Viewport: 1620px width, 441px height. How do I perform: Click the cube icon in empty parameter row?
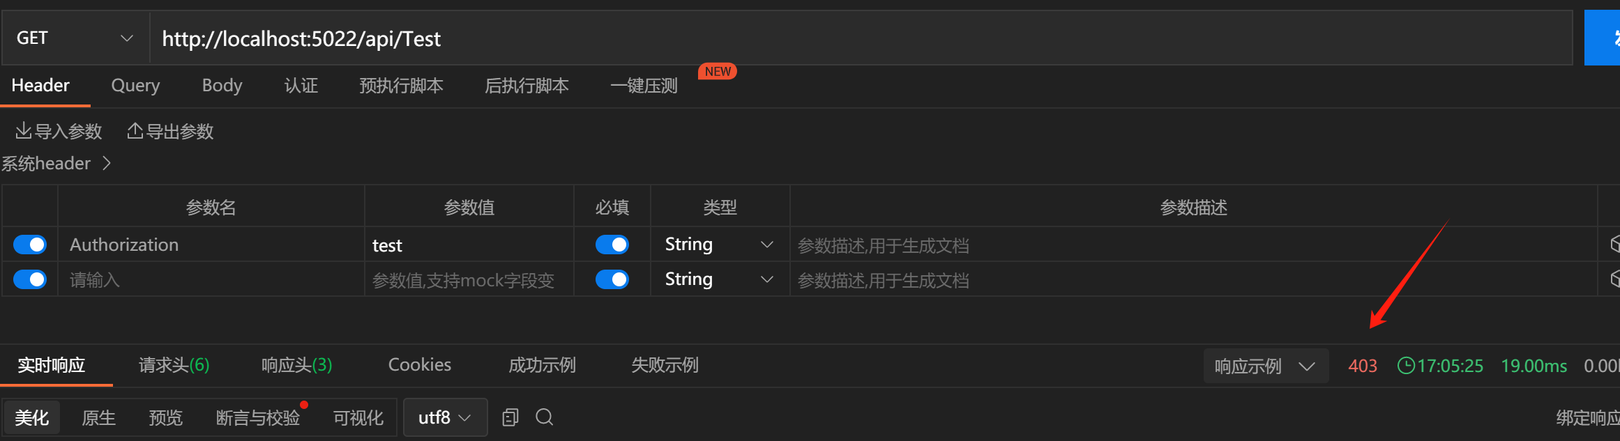click(x=1614, y=279)
